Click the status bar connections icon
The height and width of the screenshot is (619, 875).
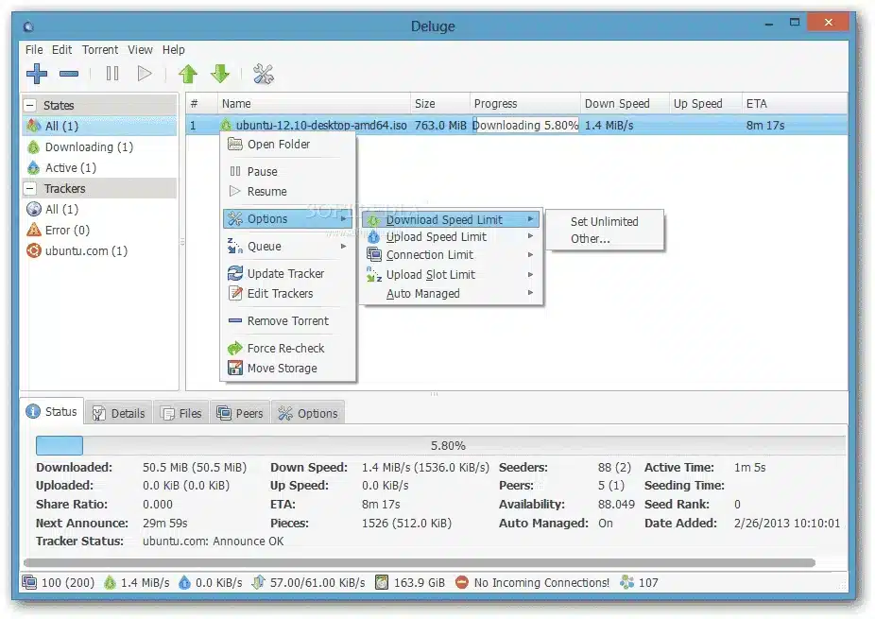[29, 582]
